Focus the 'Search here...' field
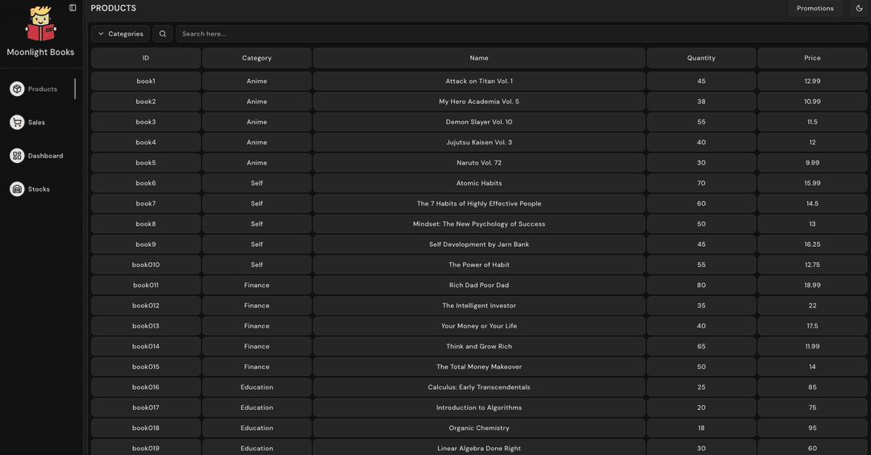Image resolution: width=871 pixels, height=455 pixels. [521, 34]
